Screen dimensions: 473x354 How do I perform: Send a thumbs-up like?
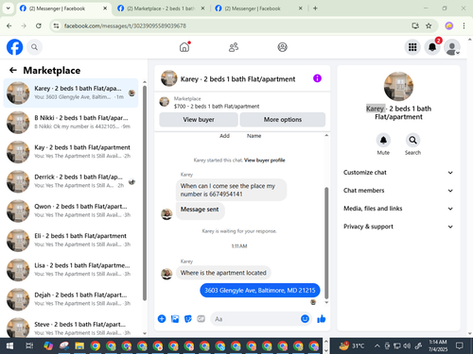pyautogui.click(x=322, y=319)
